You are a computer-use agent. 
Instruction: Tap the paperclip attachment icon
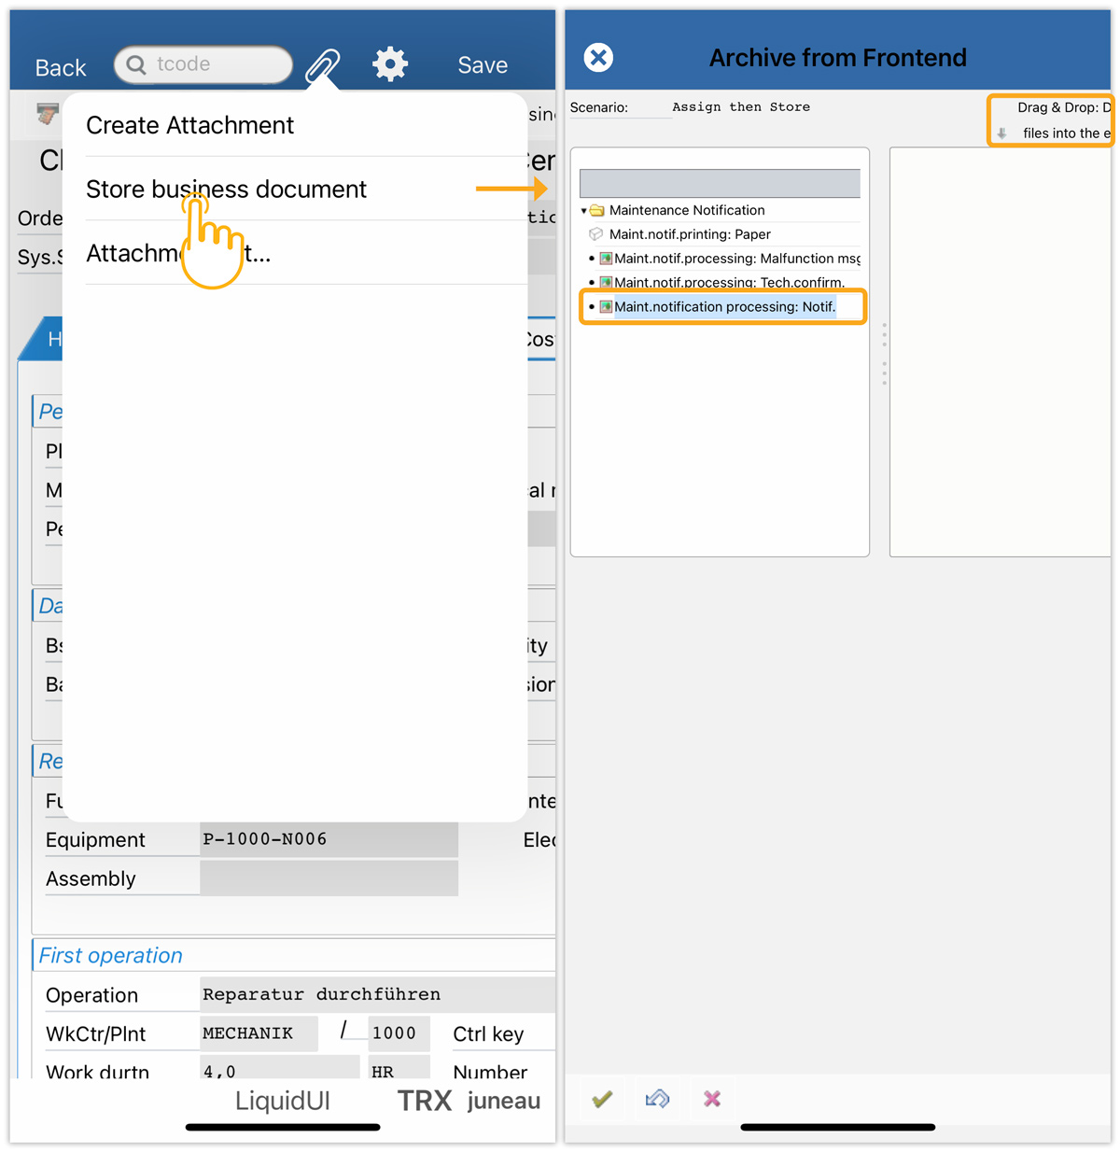[323, 65]
